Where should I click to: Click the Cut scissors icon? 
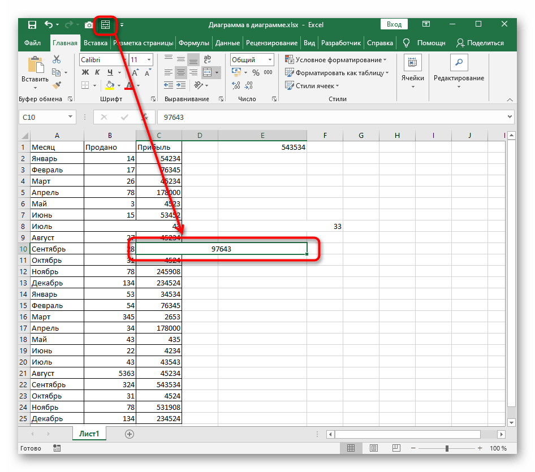[57, 59]
